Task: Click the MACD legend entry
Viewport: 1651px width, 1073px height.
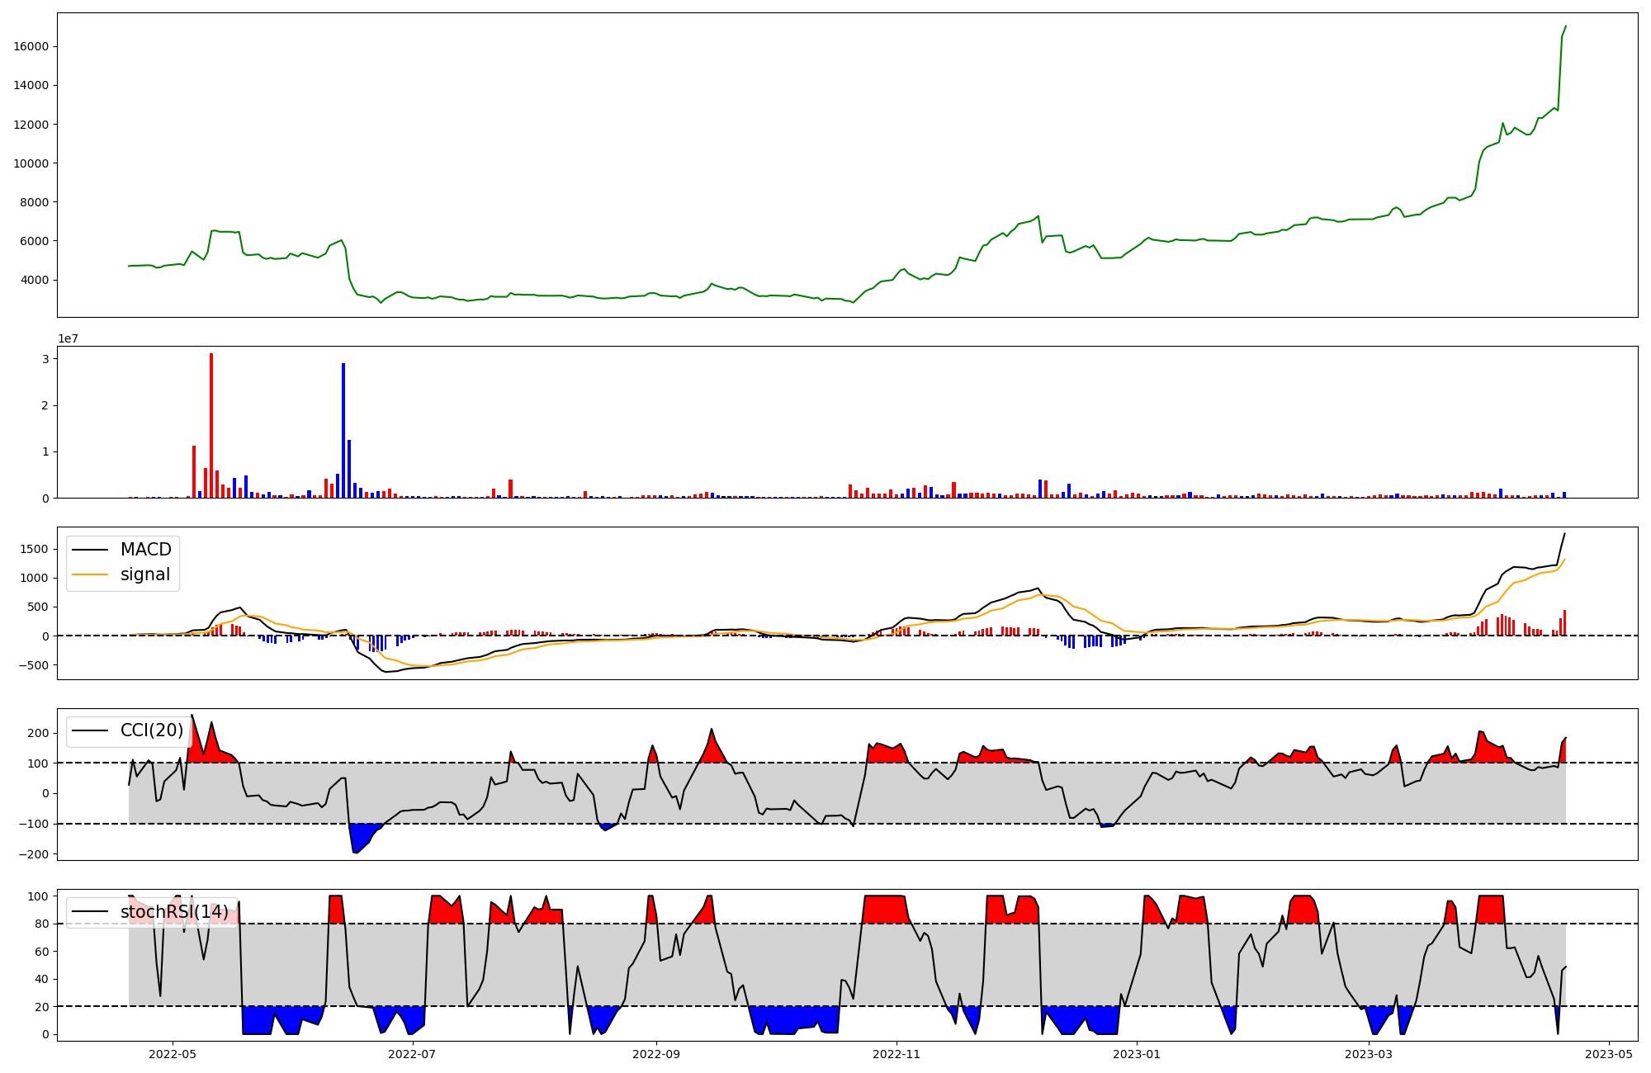Action: [145, 550]
